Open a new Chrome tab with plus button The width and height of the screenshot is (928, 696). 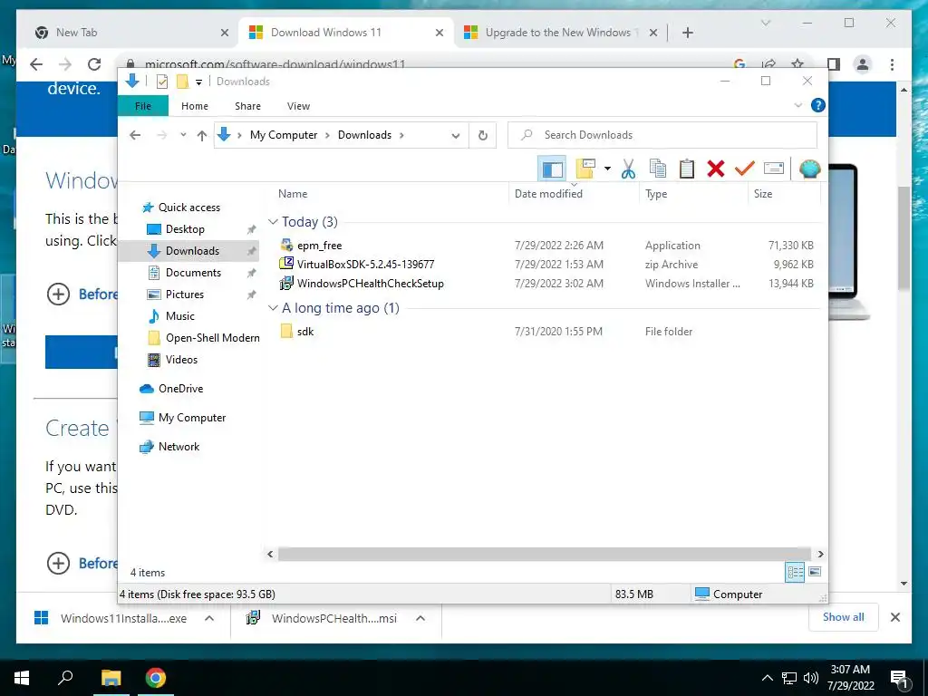[687, 33]
